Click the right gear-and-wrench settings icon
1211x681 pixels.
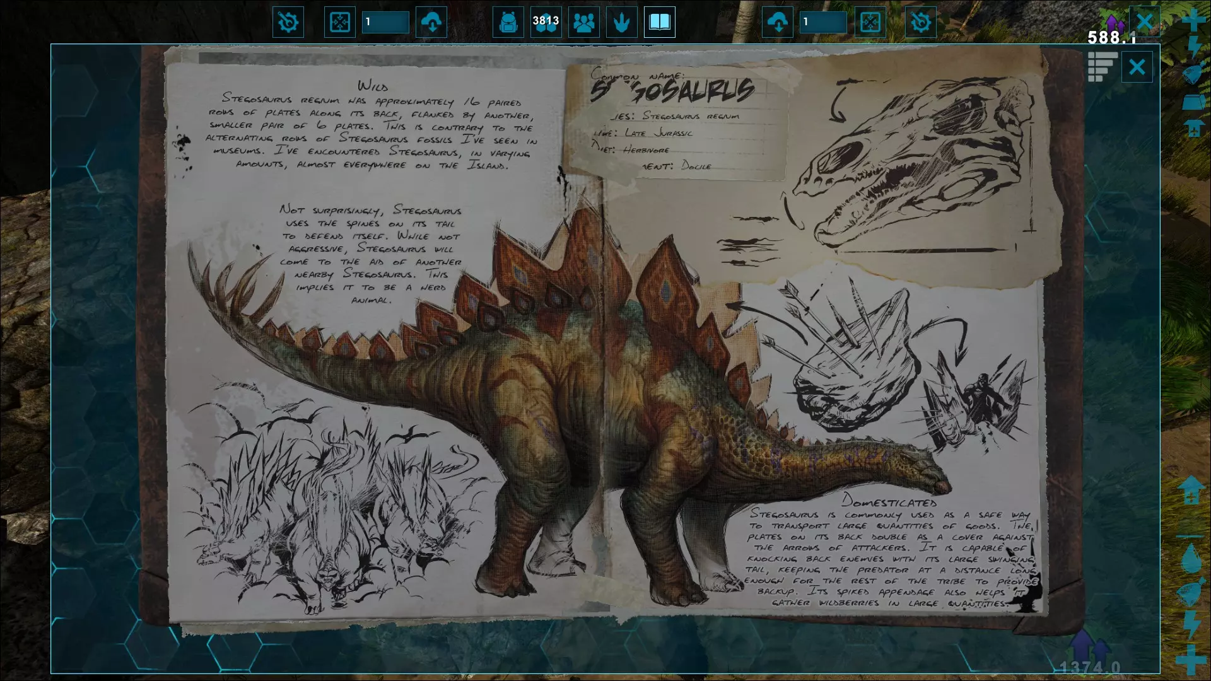[920, 23]
